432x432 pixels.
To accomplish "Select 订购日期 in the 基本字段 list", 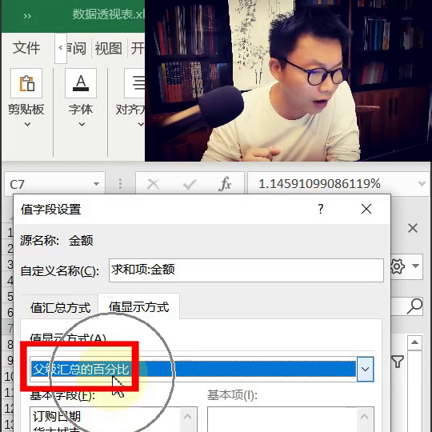I will [x=57, y=416].
